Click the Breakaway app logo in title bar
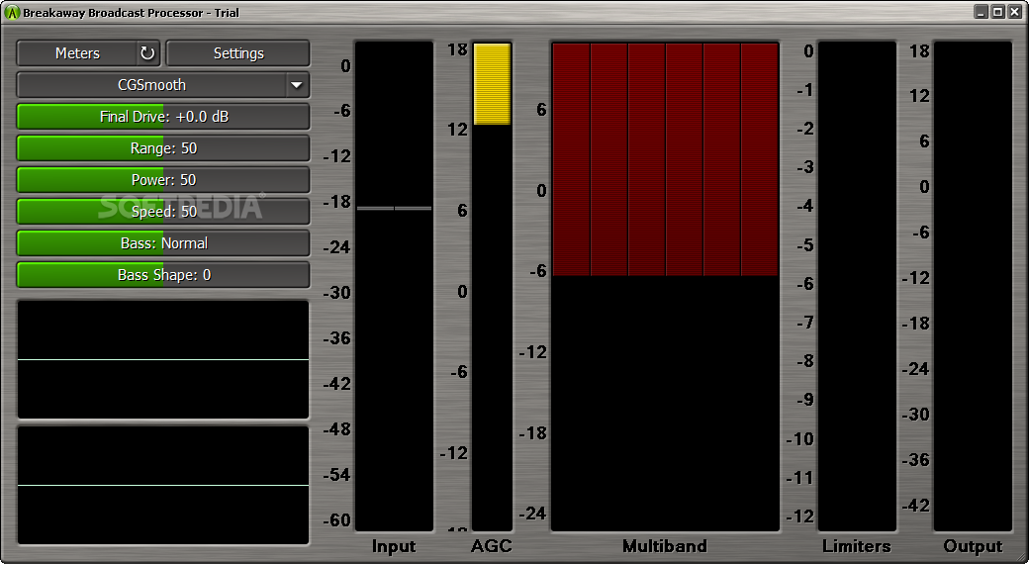Image resolution: width=1029 pixels, height=564 pixels. [x=11, y=13]
